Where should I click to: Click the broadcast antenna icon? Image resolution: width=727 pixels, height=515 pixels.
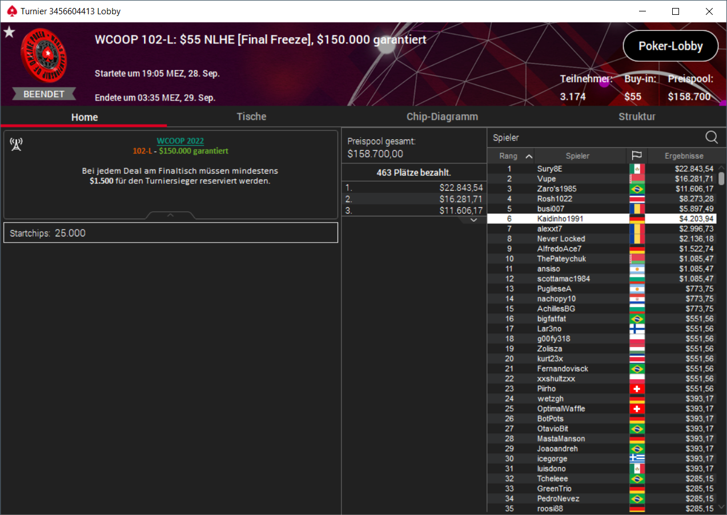[x=16, y=144]
